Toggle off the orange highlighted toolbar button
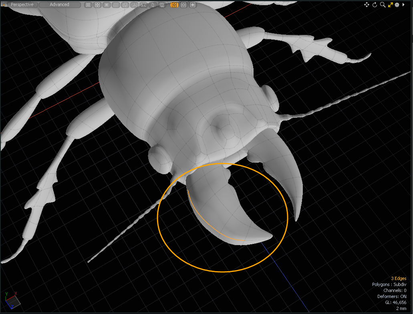The width and height of the screenshot is (413, 314). [174, 5]
